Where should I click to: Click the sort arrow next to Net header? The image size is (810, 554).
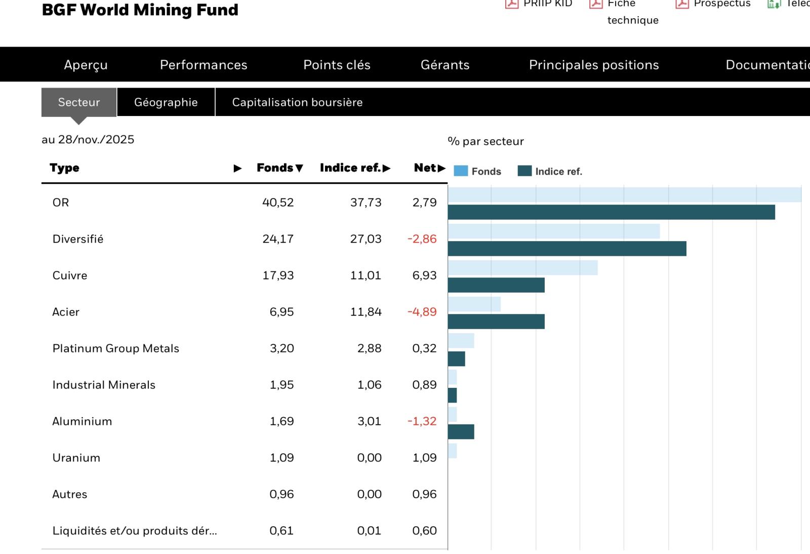[441, 168]
